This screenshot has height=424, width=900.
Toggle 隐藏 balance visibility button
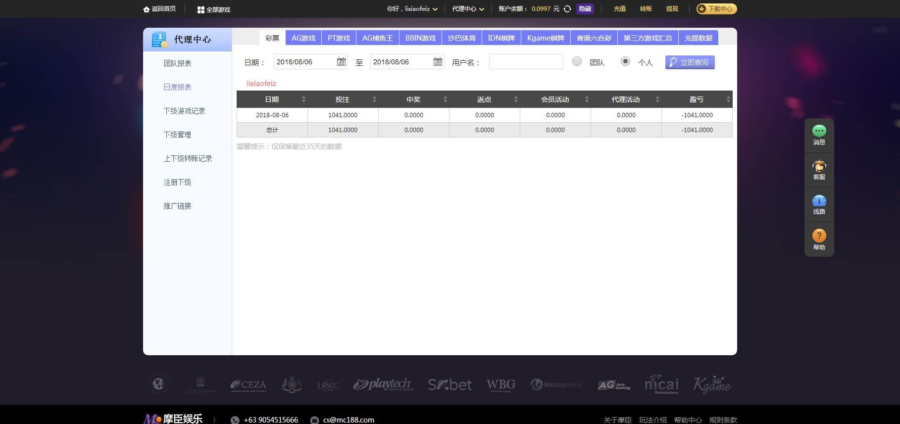[585, 9]
